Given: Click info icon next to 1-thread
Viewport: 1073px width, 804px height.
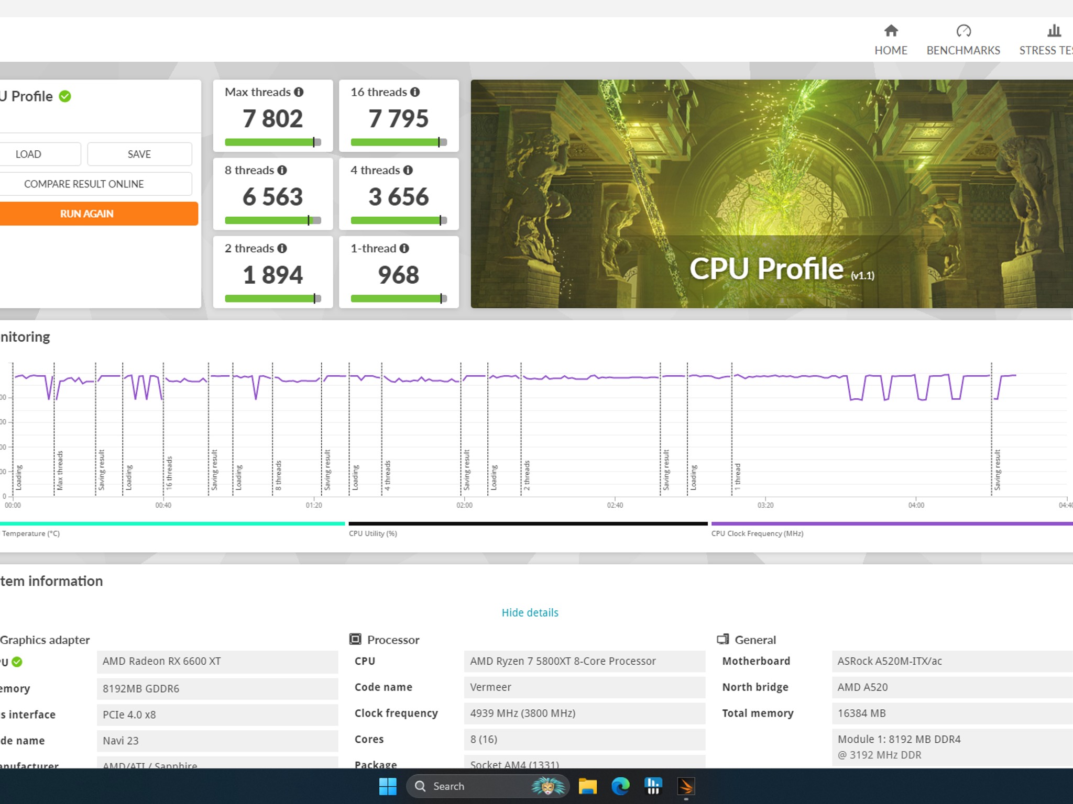Looking at the screenshot, I should tap(404, 248).
